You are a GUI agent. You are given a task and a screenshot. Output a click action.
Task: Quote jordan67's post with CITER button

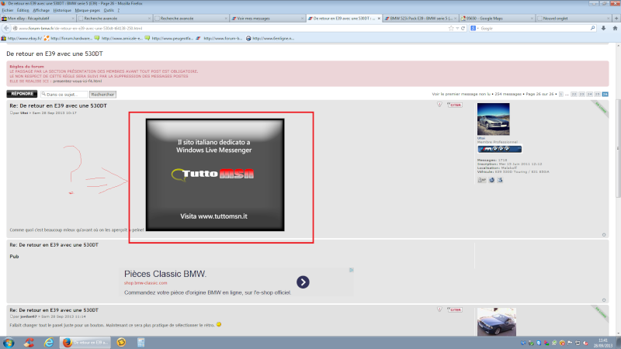455,309
